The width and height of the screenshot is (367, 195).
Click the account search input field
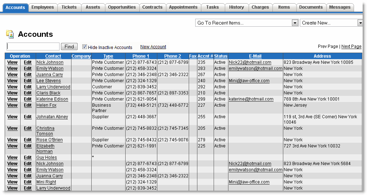[x=33, y=46]
